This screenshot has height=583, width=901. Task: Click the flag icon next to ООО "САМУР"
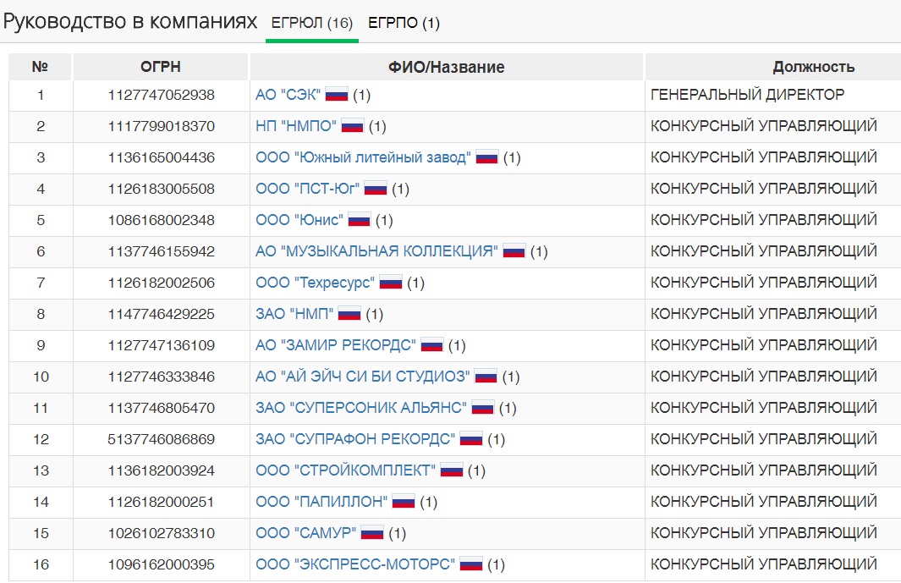click(x=372, y=533)
